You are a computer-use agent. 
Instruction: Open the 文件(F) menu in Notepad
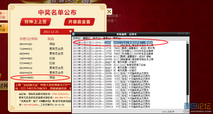(77, 38)
